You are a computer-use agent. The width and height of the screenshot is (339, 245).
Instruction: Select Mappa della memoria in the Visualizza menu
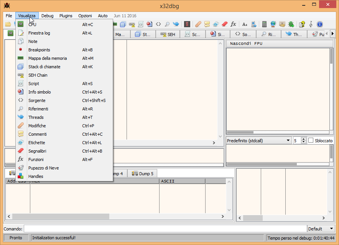(x=48, y=58)
